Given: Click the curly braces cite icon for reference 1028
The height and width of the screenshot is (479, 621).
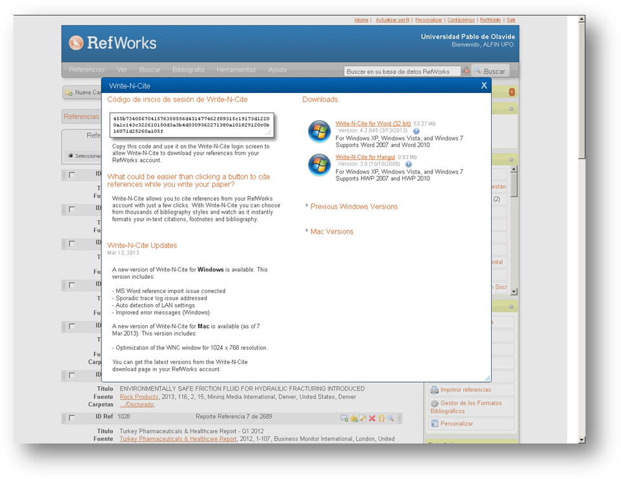Looking at the screenshot, I should click(382, 418).
